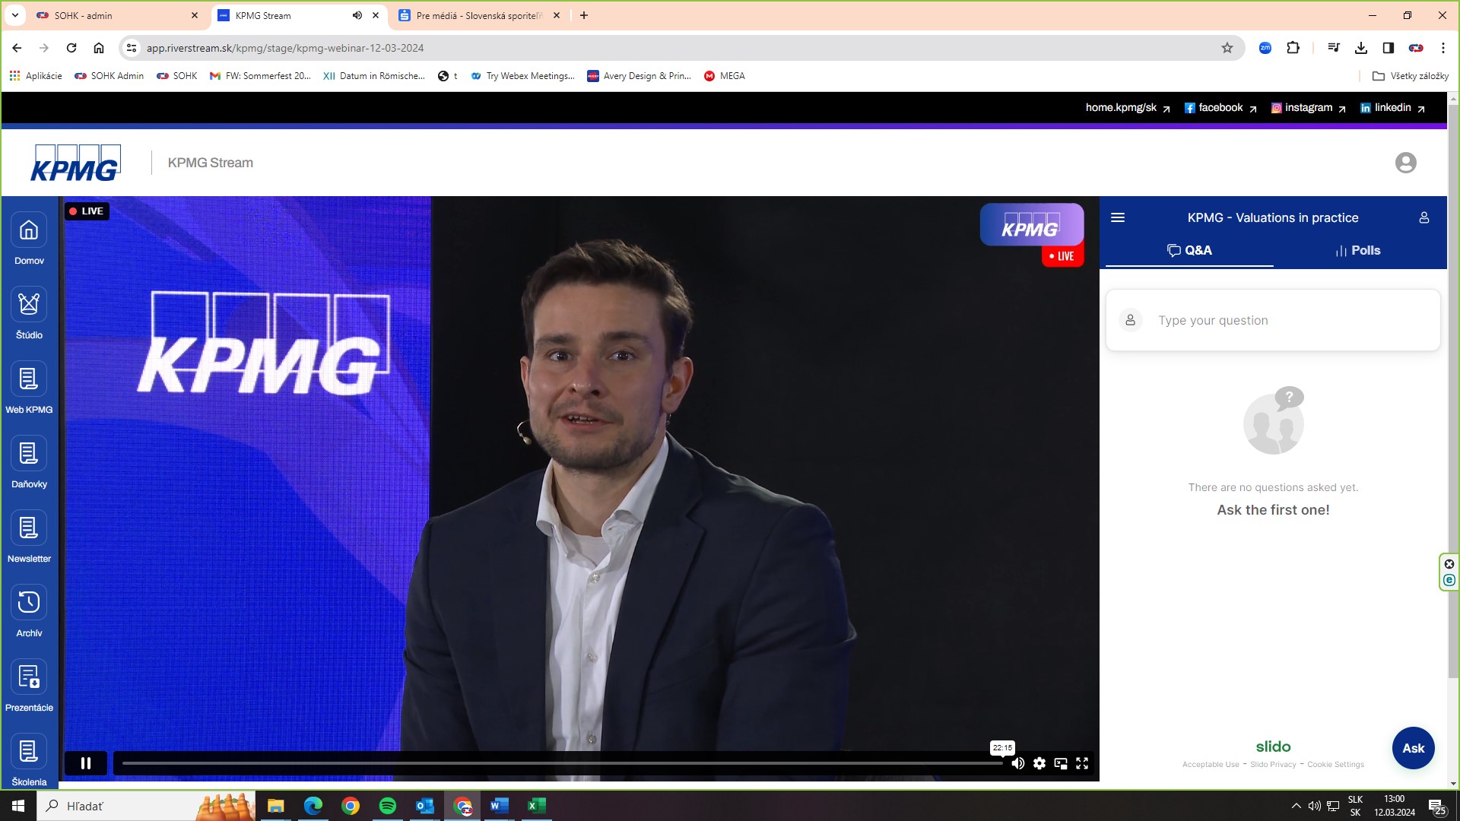This screenshot has height=821, width=1460.
Task: Open the Extensions puzzle icon
Action: coord(1293,48)
